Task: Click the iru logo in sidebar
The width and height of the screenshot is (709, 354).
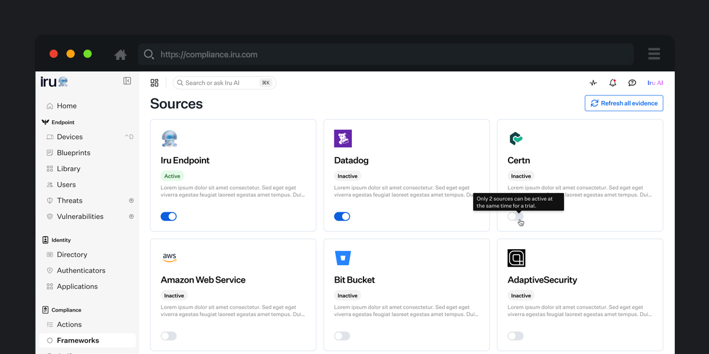Action: 54,81
